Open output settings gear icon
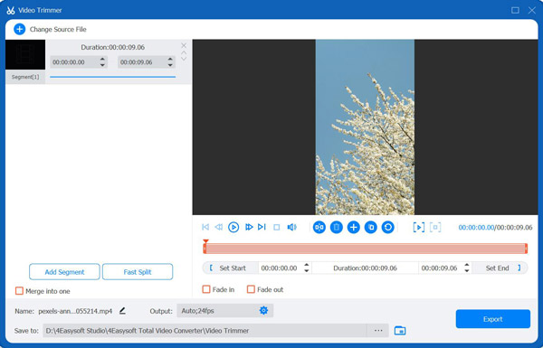 pyautogui.click(x=263, y=311)
